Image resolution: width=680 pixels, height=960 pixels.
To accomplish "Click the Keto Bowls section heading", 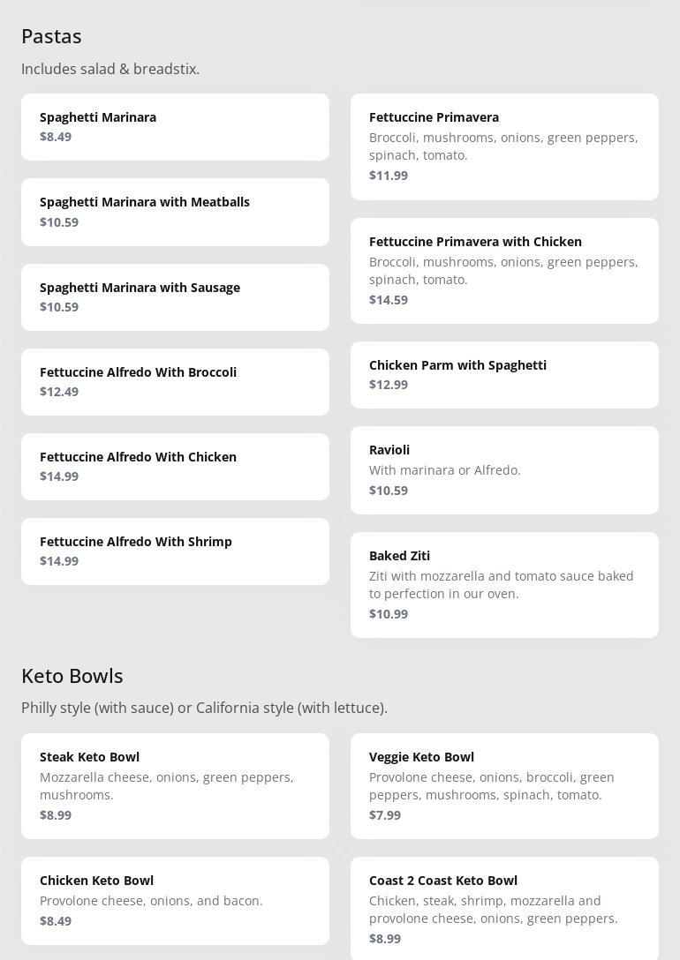I will click(x=72, y=676).
